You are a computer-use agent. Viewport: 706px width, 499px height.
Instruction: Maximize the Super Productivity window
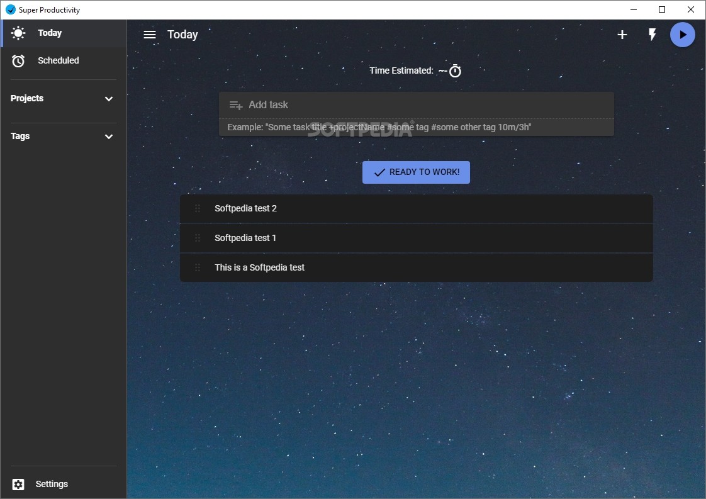click(662, 9)
